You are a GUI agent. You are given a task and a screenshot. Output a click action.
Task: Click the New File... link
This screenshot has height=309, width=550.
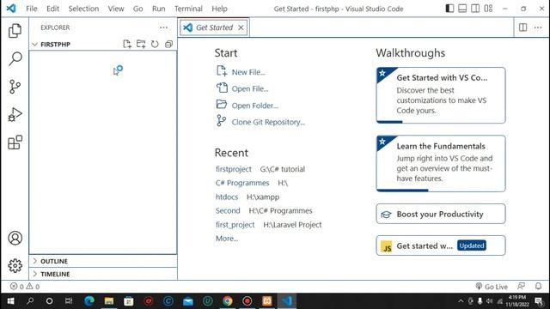pos(248,72)
